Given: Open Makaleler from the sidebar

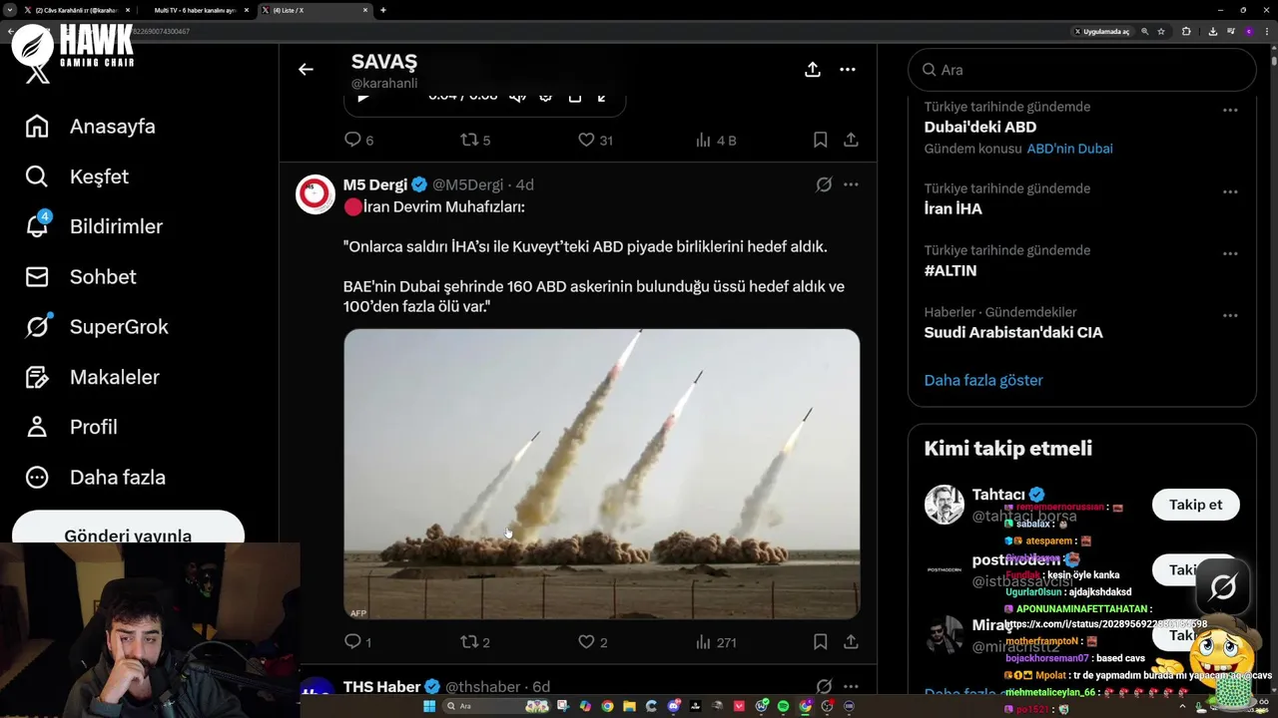Looking at the screenshot, I should tap(92, 377).
